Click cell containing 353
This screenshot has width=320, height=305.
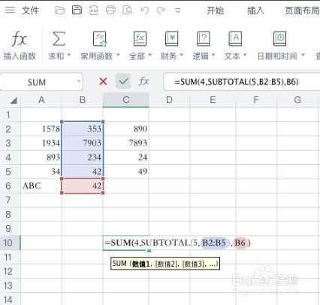pos(83,129)
